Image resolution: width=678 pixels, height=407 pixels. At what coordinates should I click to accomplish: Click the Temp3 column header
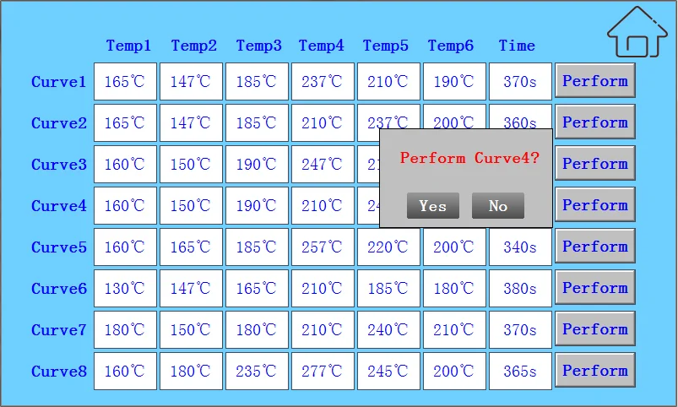258,46
